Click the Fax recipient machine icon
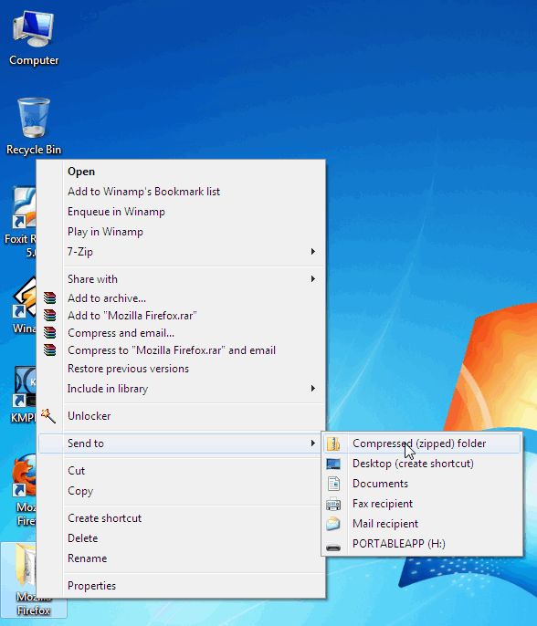The width and height of the screenshot is (537, 626). pyautogui.click(x=333, y=504)
